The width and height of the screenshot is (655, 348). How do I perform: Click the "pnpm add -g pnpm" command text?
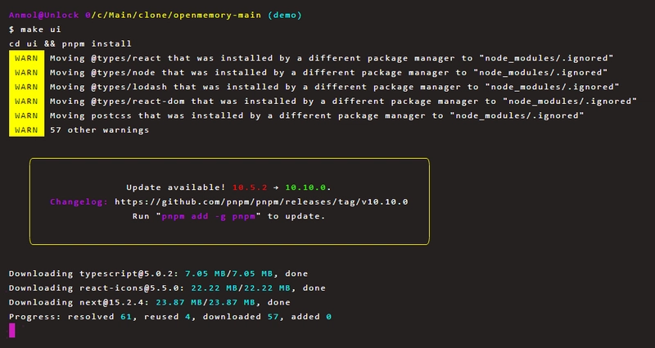tap(210, 216)
